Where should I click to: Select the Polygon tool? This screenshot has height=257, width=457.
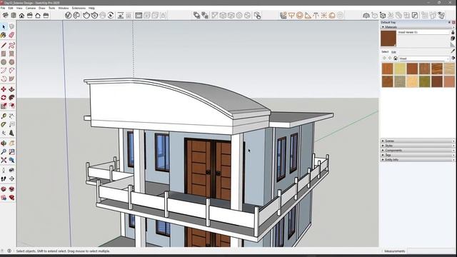[x=11, y=62]
